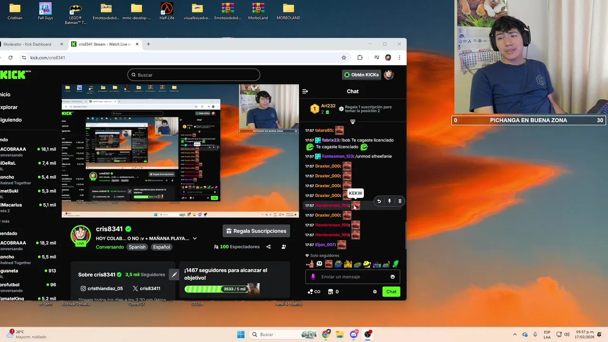Share the cris8341 stream
The width and height of the screenshot is (608, 342).
268,247
